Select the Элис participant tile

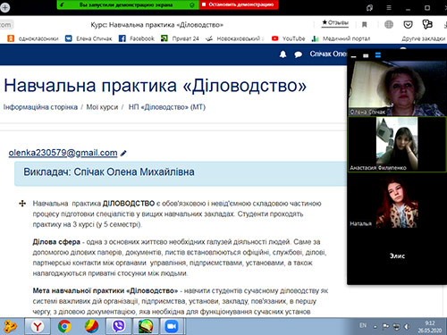click(397, 255)
